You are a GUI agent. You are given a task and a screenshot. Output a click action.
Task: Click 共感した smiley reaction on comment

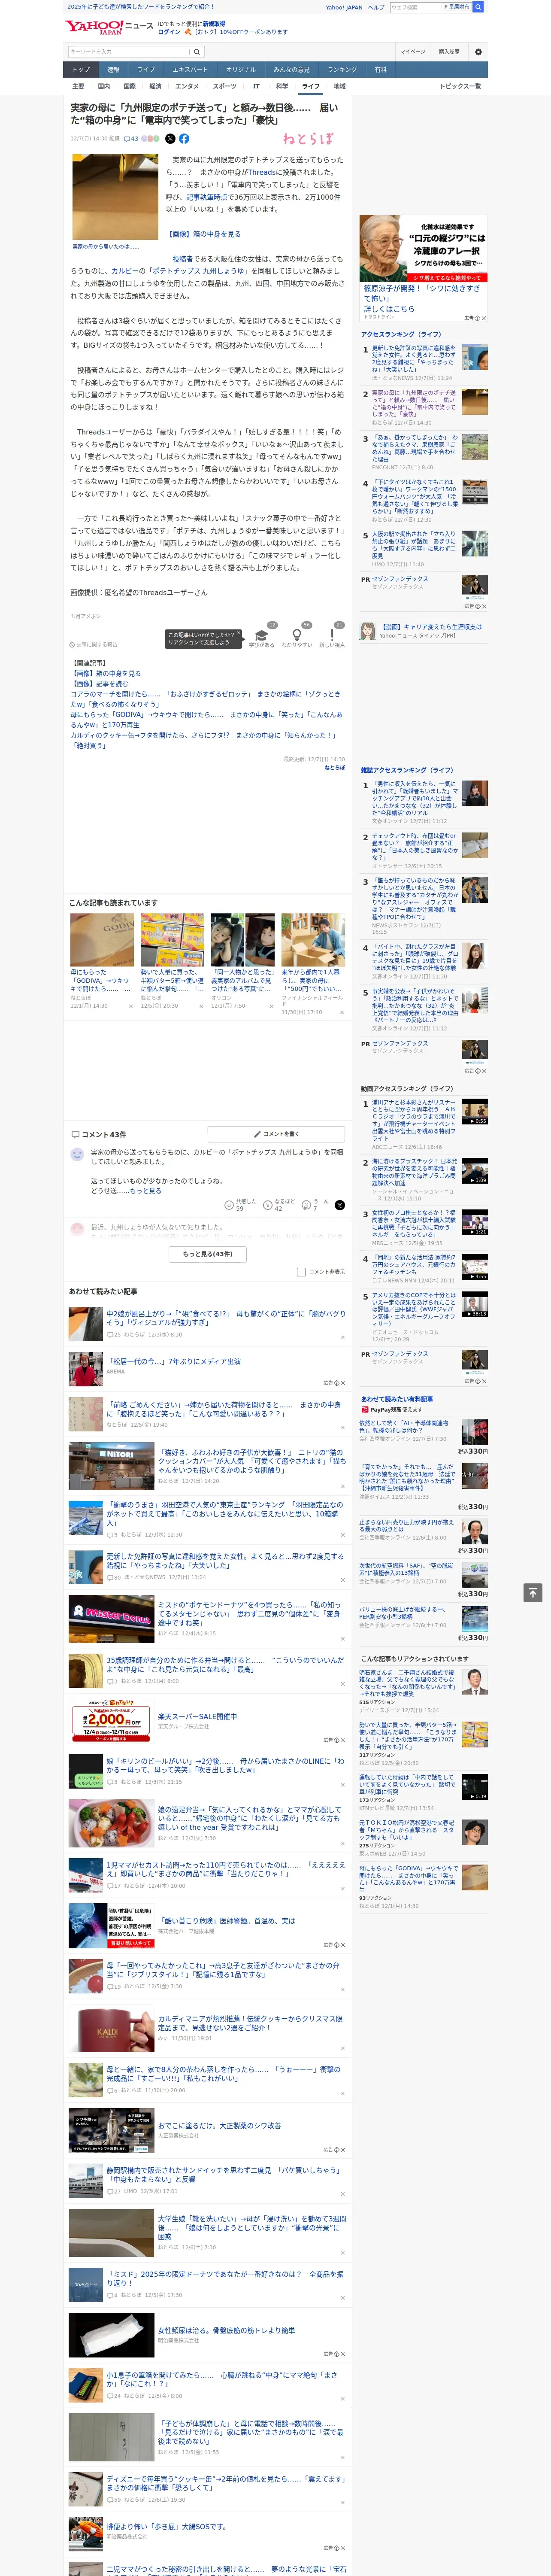point(241,1205)
